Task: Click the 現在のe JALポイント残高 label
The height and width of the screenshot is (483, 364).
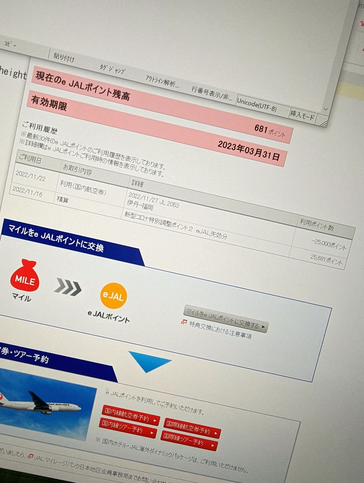Action: click(x=83, y=86)
